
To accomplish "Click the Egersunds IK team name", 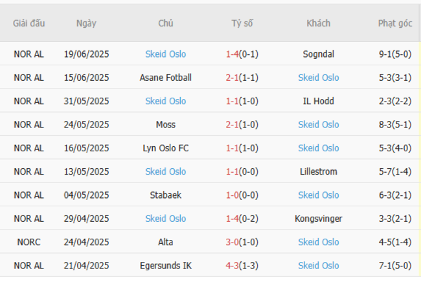I will pyautogui.click(x=166, y=265).
